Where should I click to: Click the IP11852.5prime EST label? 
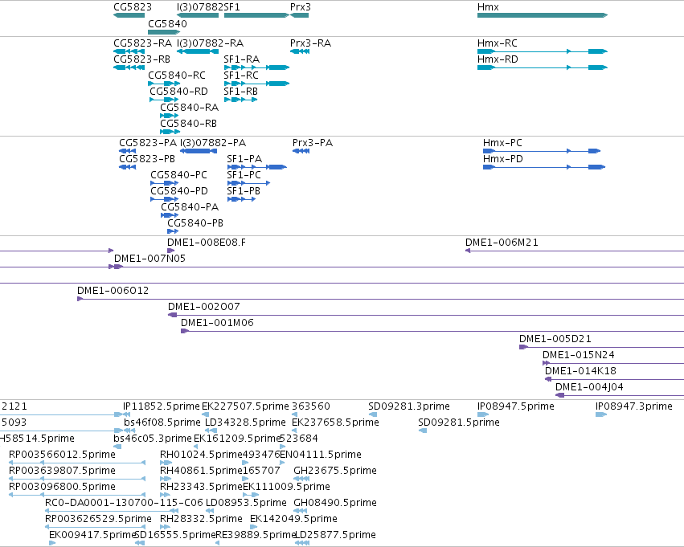(x=162, y=406)
